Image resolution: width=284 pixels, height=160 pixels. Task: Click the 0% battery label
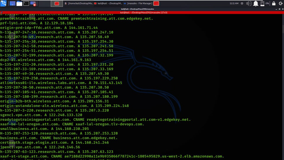(267, 4)
